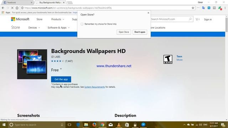This screenshot has width=228, height=128.
Task: Tick Remember my choice for Store links
Action: 82,24
